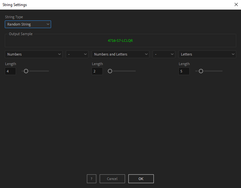Click the slider handle under Numbers and Letters
Screen dimensions: 241x188
[110, 71]
